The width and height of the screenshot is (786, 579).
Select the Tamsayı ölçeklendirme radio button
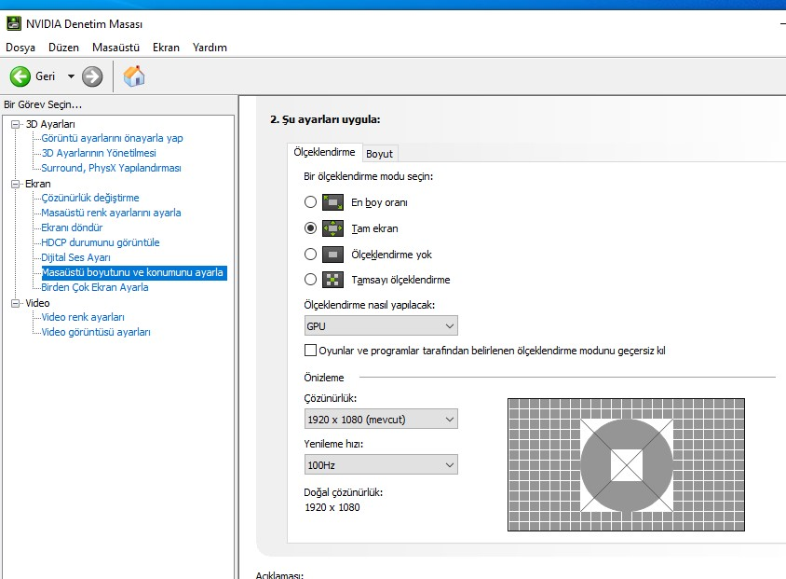(x=311, y=280)
